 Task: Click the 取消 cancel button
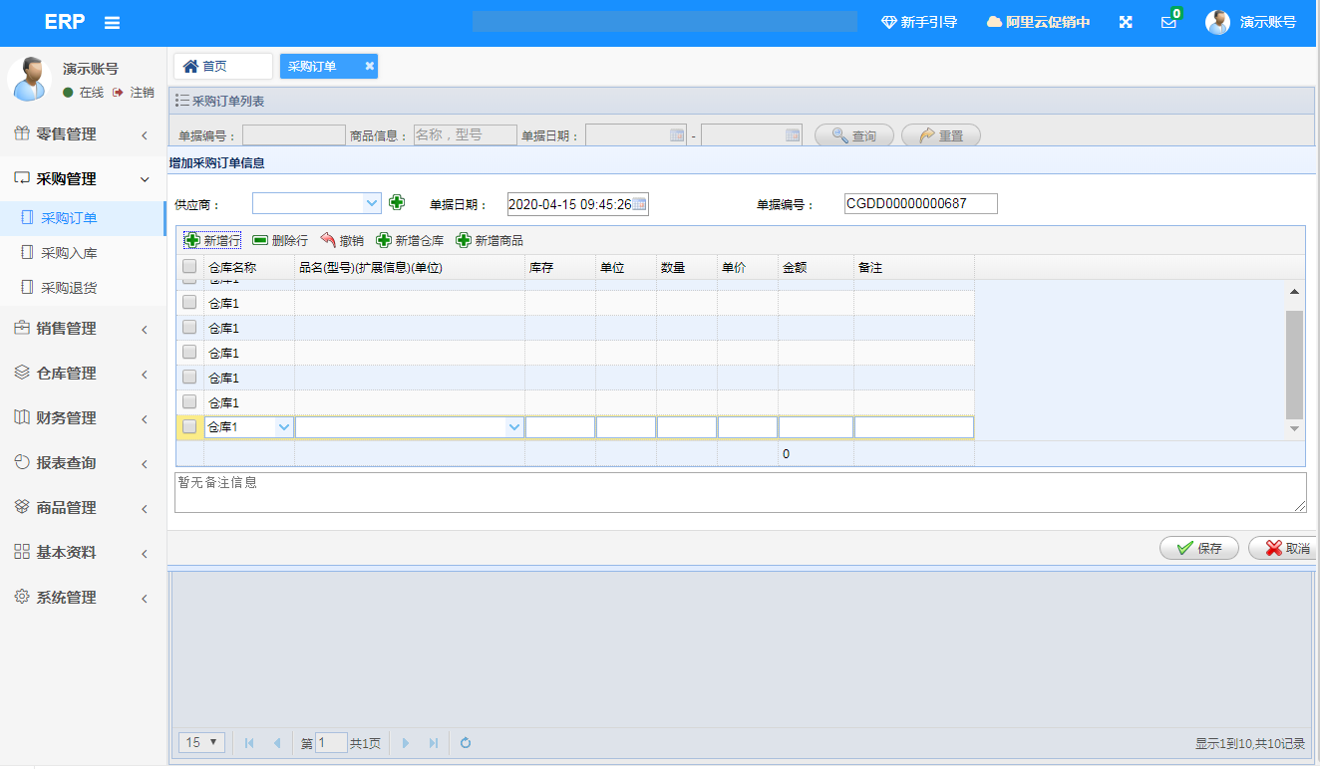pos(1286,548)
